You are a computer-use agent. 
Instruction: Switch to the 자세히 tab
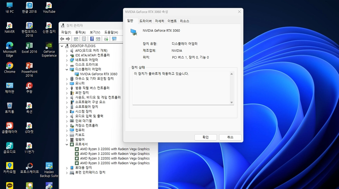click(159, 21)
